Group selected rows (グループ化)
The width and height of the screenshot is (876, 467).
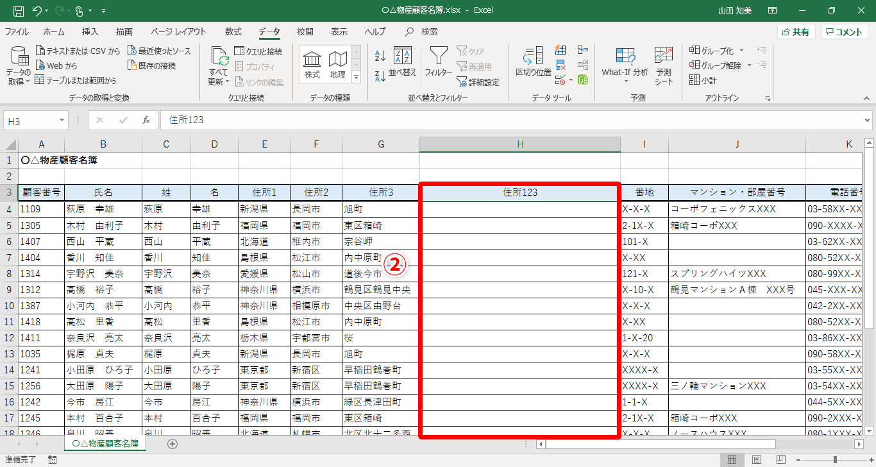coord(711,51)
